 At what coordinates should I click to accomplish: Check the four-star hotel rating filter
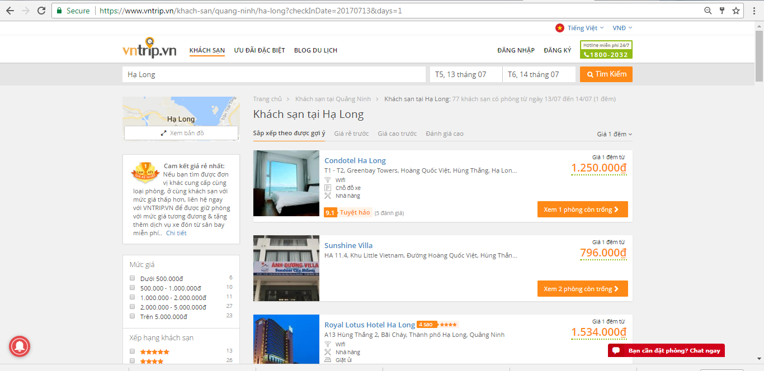point(133,361)
